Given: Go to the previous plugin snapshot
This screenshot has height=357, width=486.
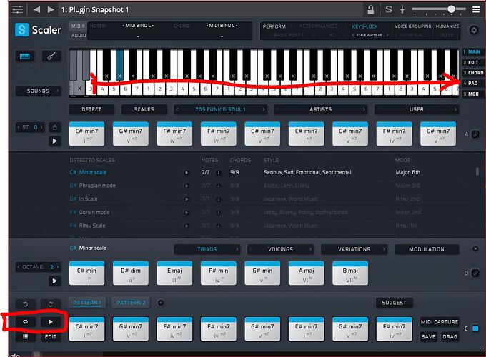Looking at the screenshot, I should click(36, 9).
